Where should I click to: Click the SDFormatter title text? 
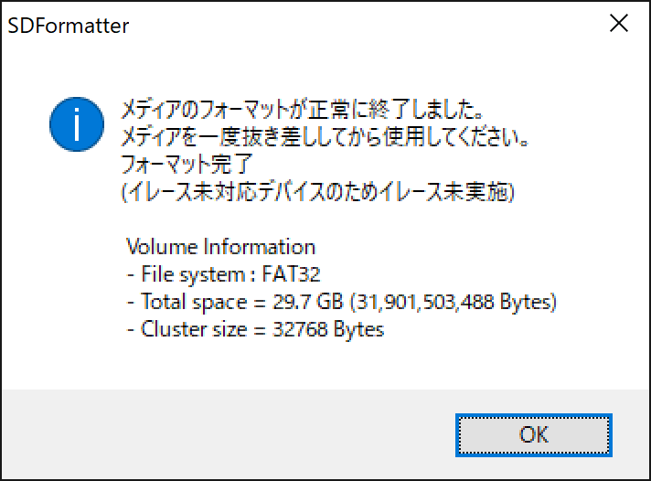tap(69, 26)
